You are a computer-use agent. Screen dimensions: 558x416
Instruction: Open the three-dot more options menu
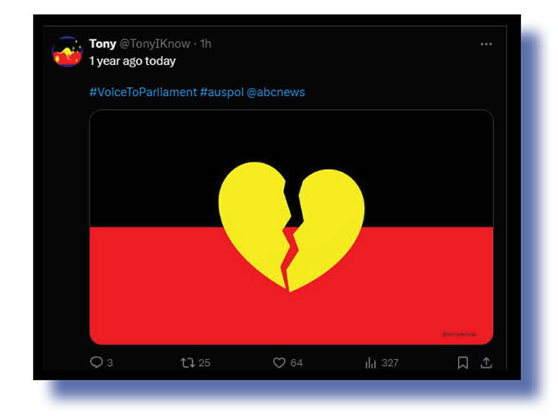[486, 44]
